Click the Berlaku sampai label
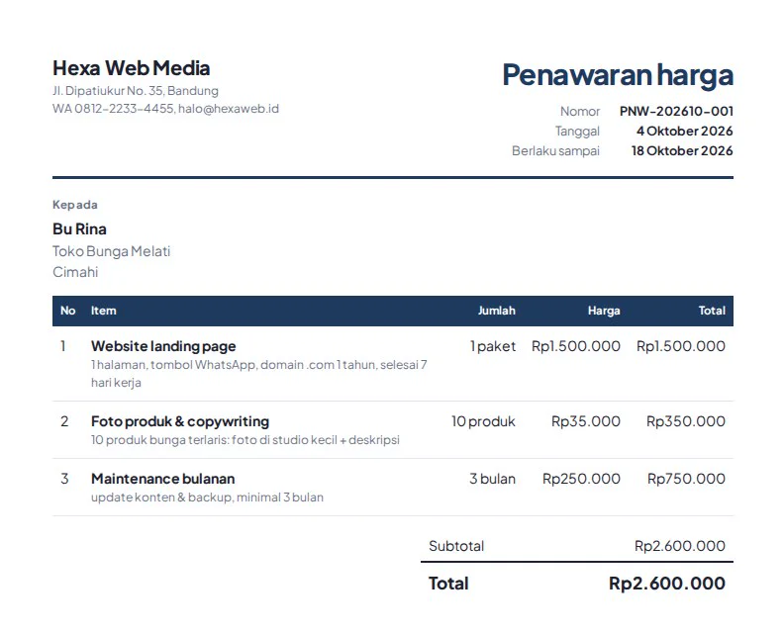 click(555, 151)
